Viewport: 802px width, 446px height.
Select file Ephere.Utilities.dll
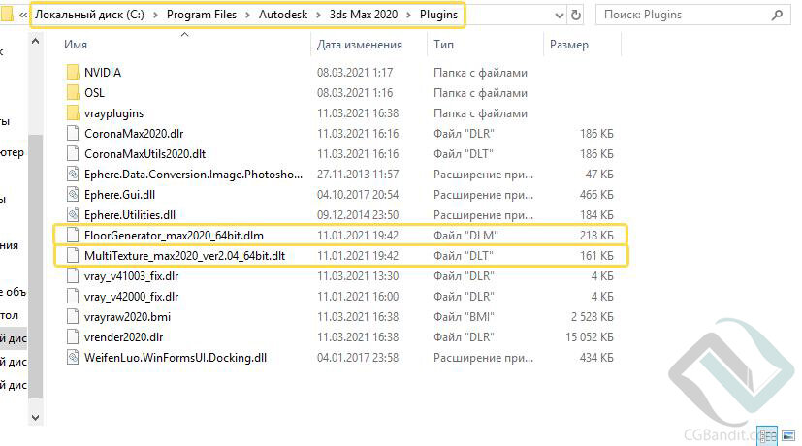[129, 215]
